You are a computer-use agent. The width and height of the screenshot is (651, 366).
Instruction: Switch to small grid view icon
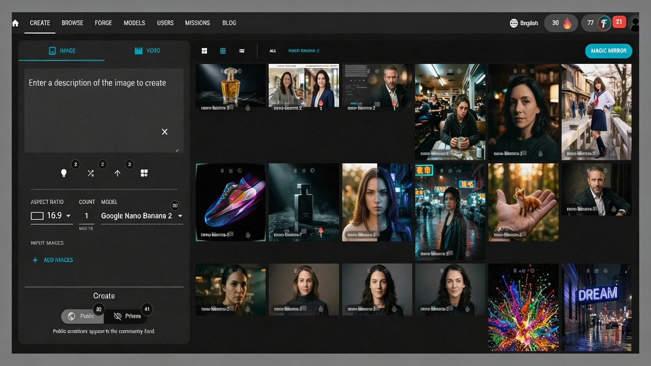(x=223, y=51)
